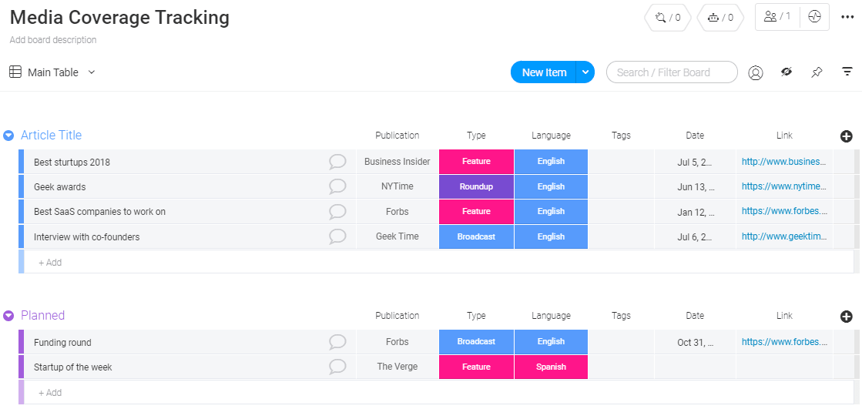Open the New Item dropdown arrow
Image resolution: width=862 pixels, height=409 pixels.
585,72
